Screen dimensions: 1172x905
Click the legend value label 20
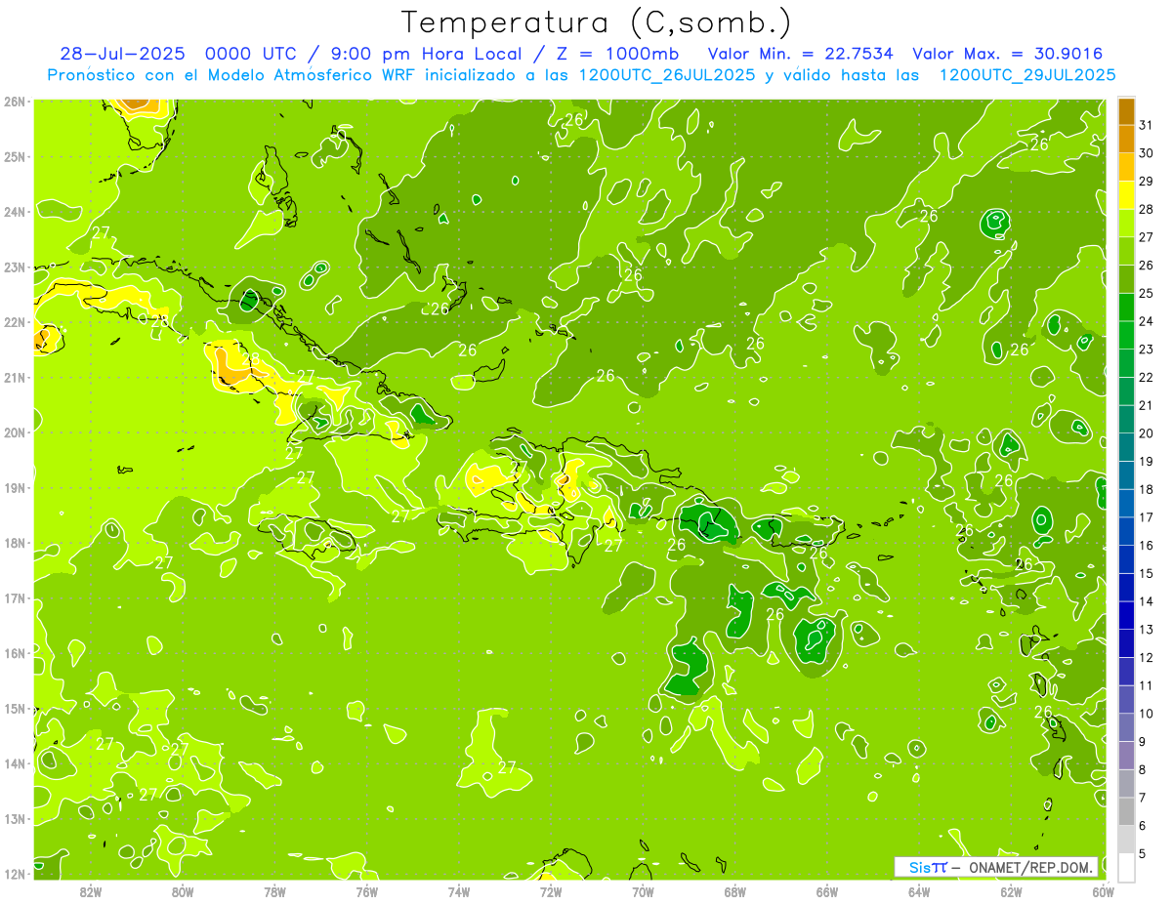(x=1146, y=433)
